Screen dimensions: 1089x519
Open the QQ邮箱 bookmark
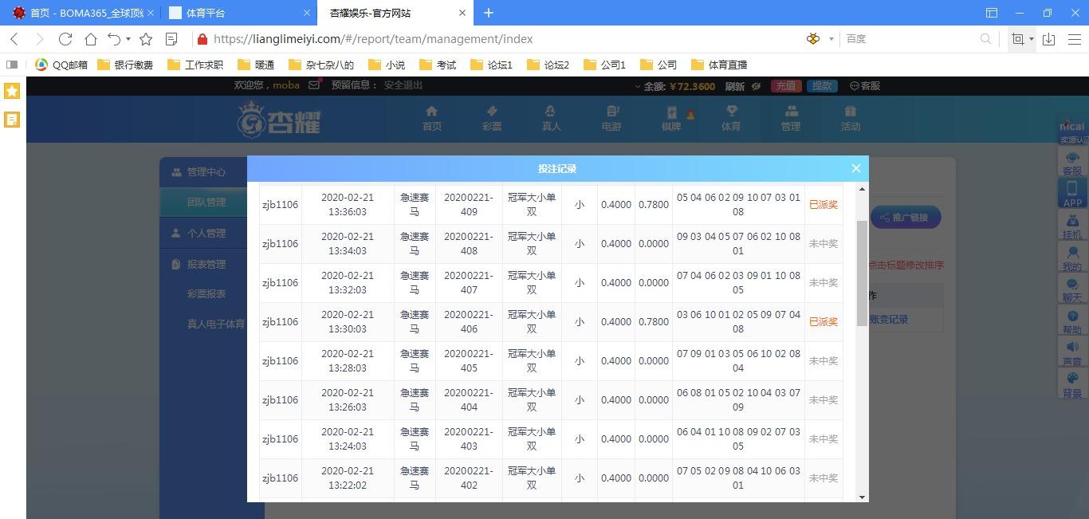coord(61,65)
